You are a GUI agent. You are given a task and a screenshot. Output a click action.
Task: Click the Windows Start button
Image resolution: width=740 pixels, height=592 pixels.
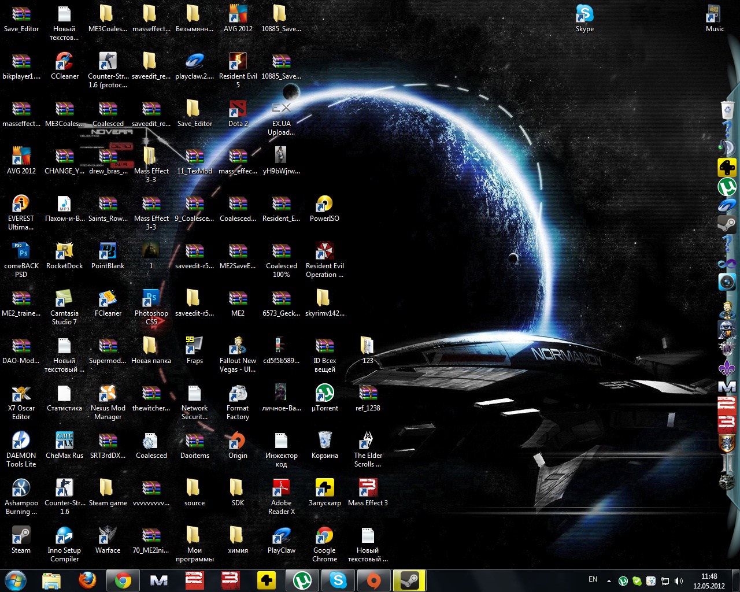click(x=16, y=580)
